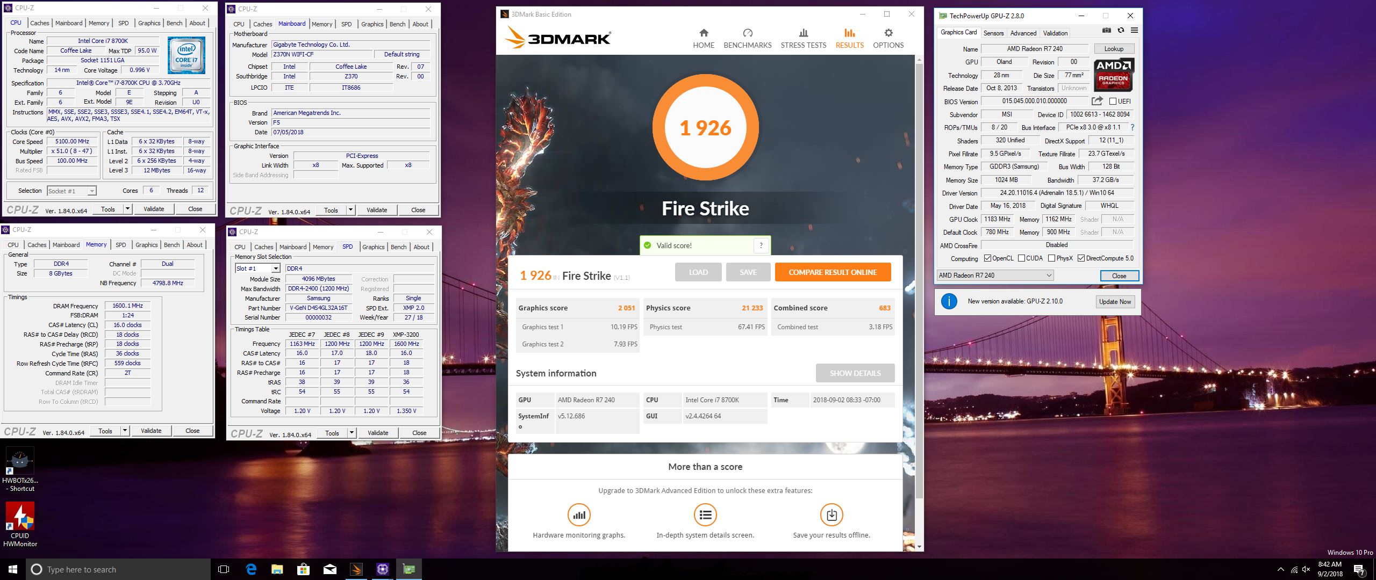
Task: Switch to 3DMark taskbar icon
Action: 356,569
